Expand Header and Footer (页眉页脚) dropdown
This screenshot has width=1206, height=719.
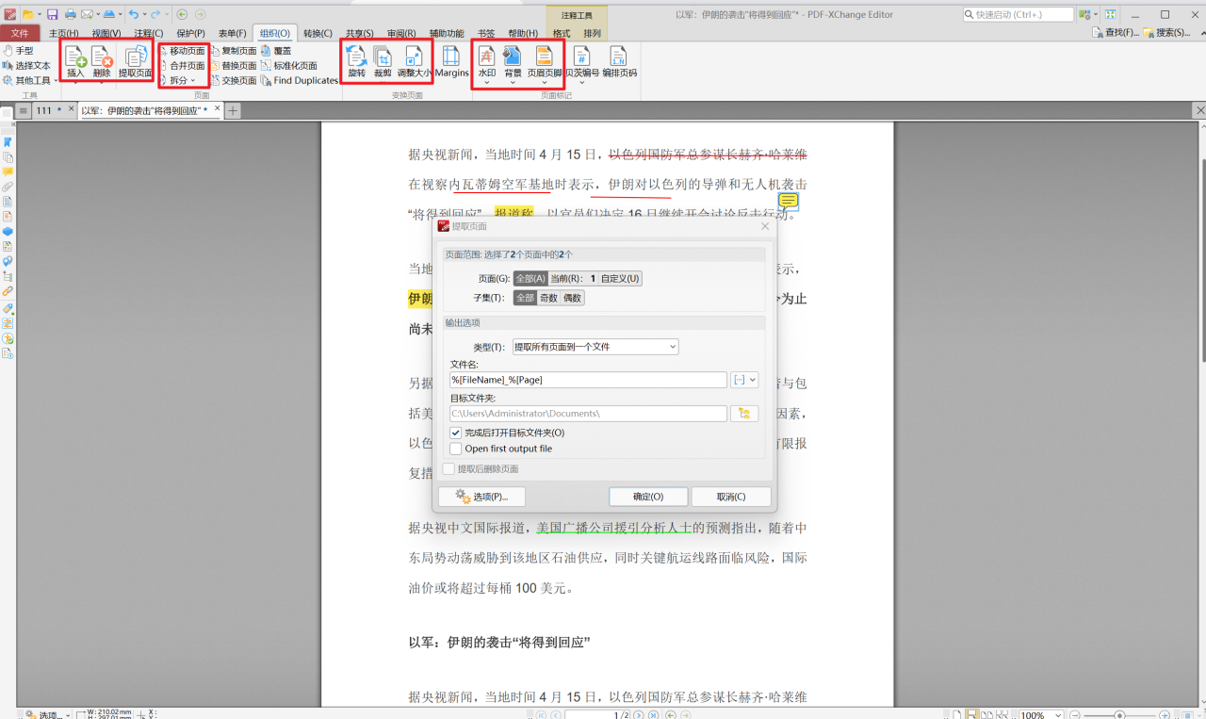(544, 82)
